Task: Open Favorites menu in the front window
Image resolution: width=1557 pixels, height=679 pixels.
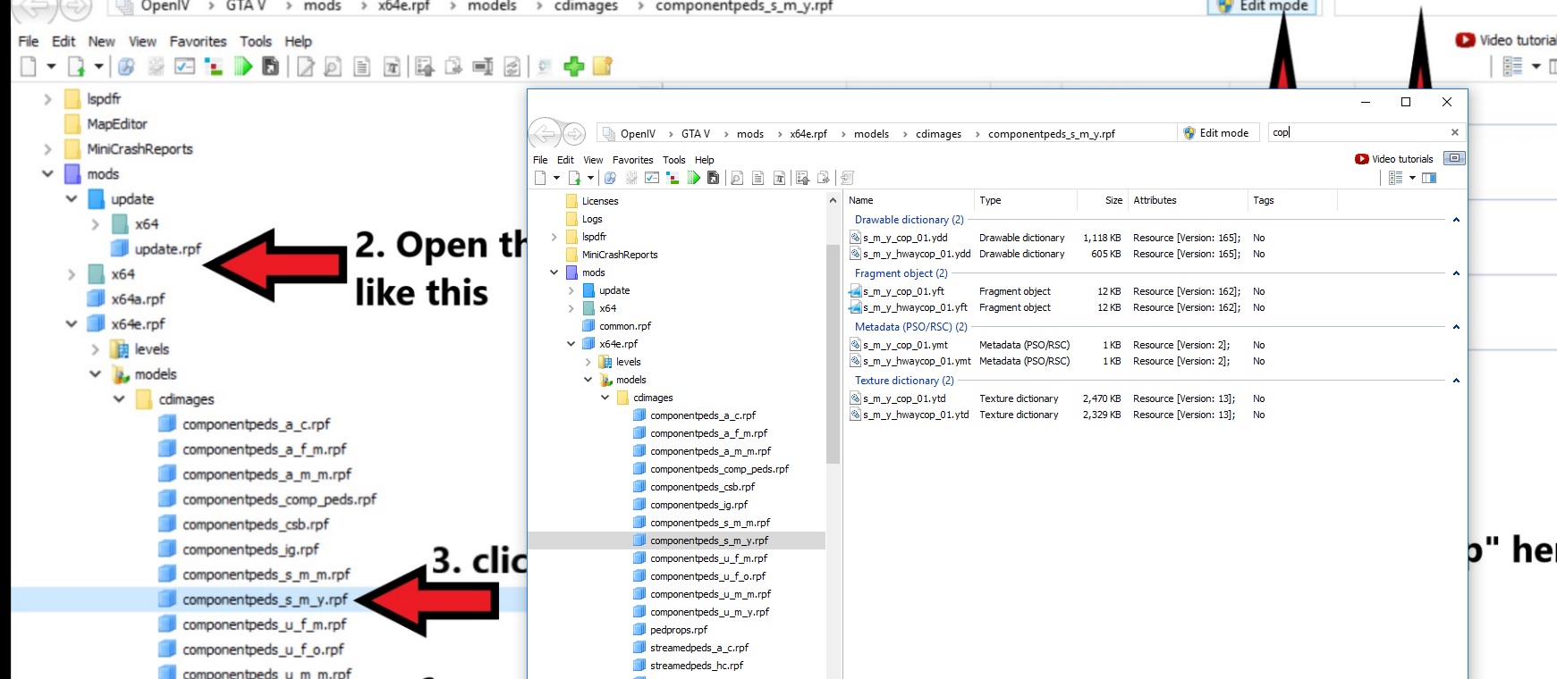Action: pos(632,160)
